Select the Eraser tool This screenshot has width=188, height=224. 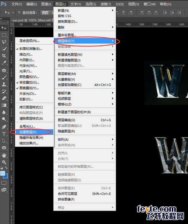4,98
